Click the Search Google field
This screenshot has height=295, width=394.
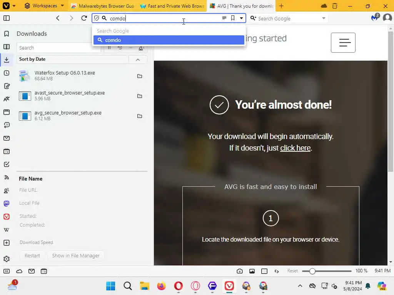pyautogui.click(x=289, y=18)
